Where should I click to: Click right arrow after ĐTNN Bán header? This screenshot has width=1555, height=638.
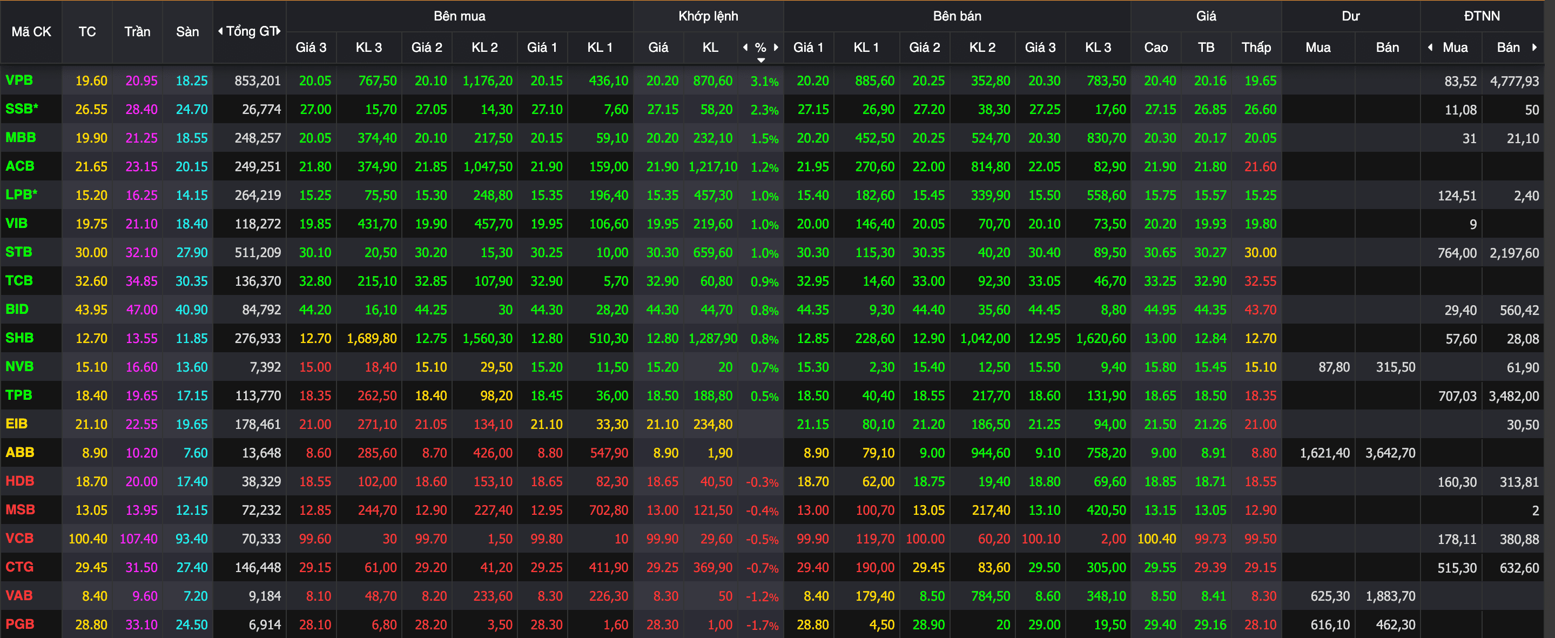pyautogui.click(x=1534, y=47)
